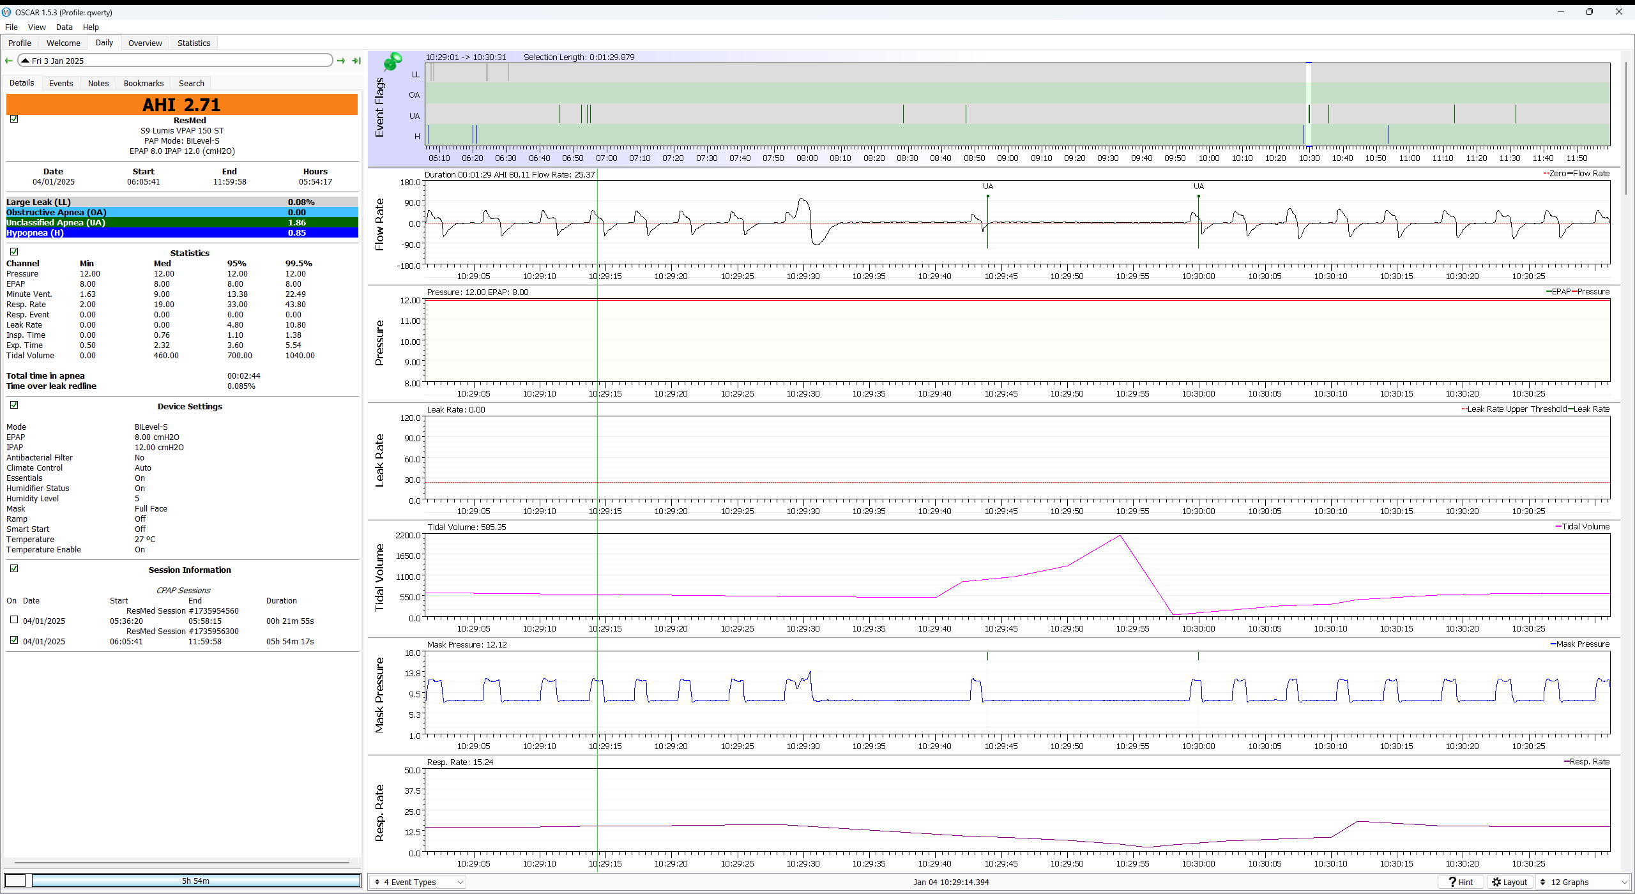The width and height of the screenshot is (1635, 894).
Task: Open the Fri 3 Jan 2025 date dropdown
Action: [175, 61]
